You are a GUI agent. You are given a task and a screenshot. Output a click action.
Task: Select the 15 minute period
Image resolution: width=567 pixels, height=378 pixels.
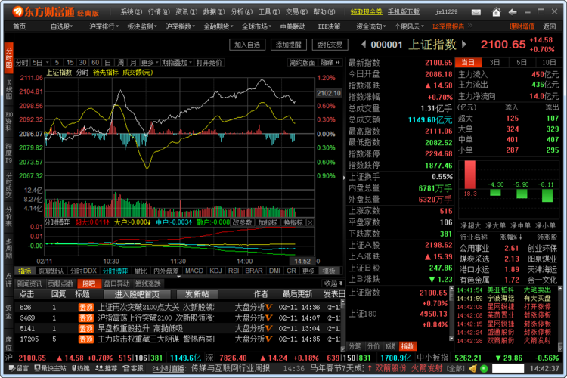coord(70,63)
